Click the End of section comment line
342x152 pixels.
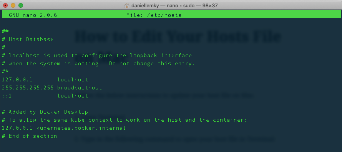click(x=29, y=136)
